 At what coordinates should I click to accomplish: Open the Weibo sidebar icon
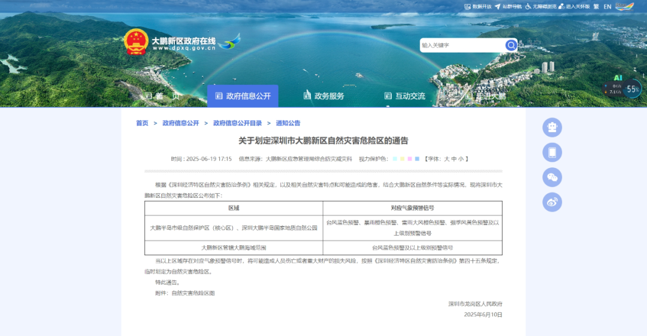(x=552, y=202)
